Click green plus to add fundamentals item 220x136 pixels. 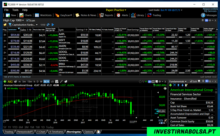170,85
